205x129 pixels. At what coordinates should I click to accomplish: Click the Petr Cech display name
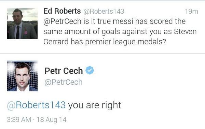click(64, 71)
